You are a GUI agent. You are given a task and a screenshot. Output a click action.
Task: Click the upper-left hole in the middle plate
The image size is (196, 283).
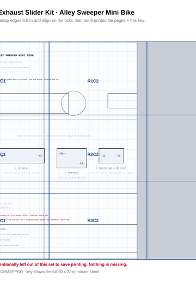click(x=62, y=153)
